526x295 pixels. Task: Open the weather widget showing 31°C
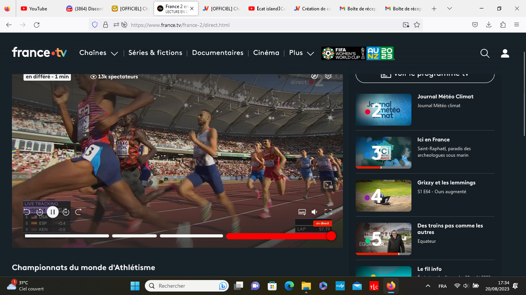(26, 286)
